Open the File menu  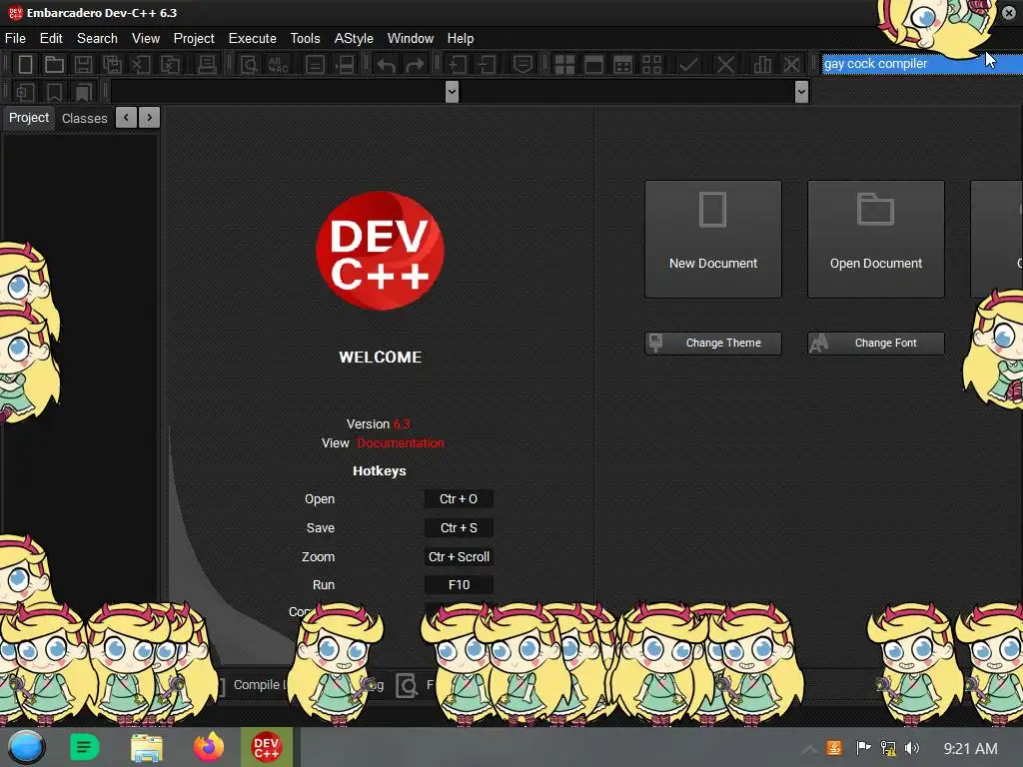(15, 39)
